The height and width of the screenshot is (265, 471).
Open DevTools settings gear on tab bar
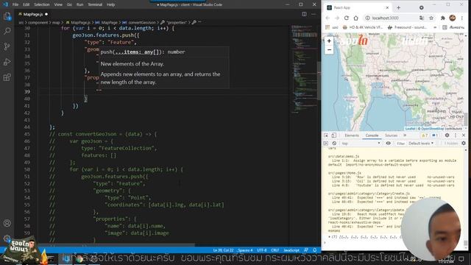click(x=447, y=135)
